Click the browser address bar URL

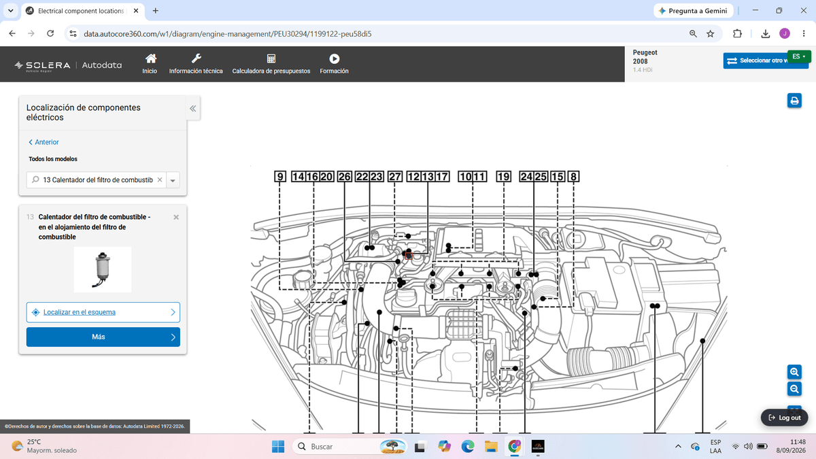[x=227, y=34]
